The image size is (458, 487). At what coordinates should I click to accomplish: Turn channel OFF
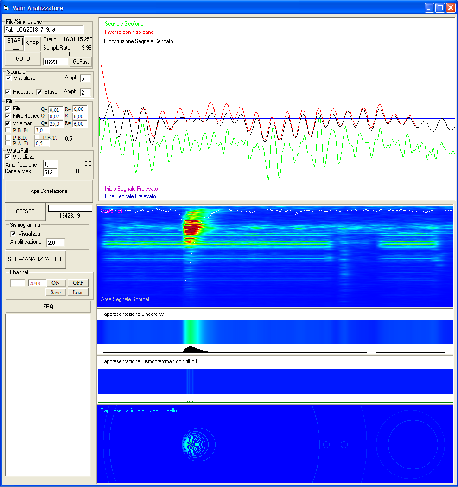click(78, 283)
